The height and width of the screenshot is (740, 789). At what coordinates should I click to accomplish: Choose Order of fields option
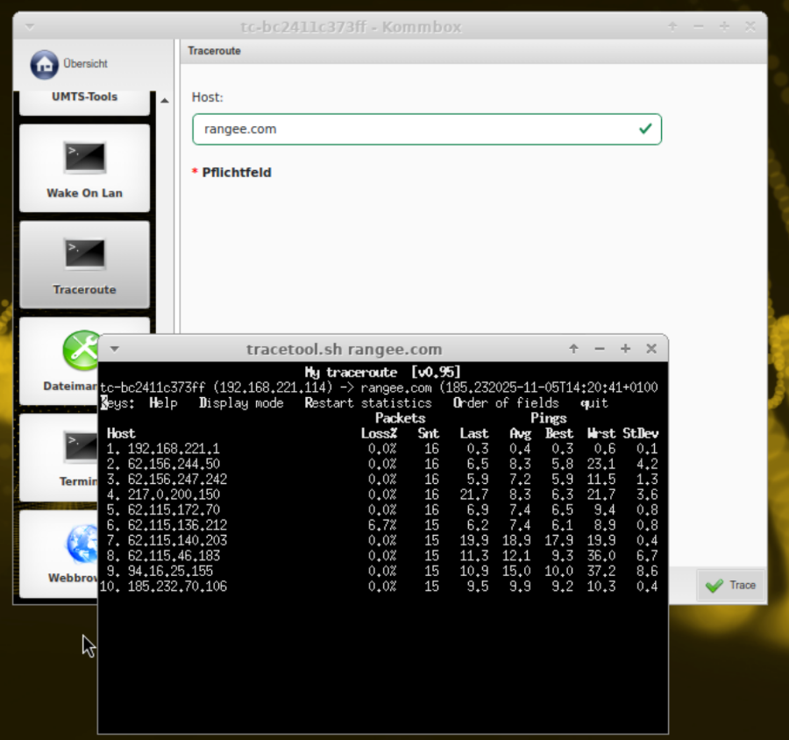[x=506, y=403]
